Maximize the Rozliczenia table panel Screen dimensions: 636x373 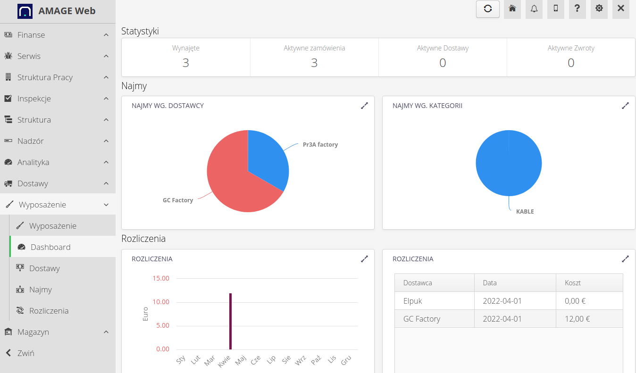coord(625,259)
